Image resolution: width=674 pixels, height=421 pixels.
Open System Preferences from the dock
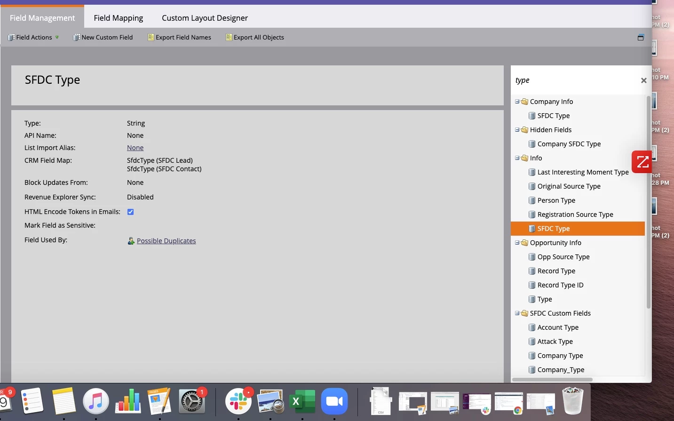point(192,401)
